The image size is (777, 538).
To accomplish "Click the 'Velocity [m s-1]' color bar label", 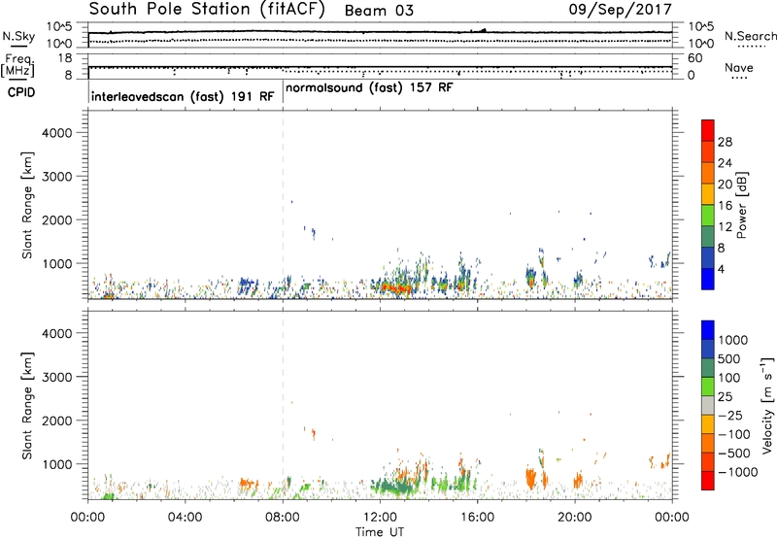I will pyautogui.click(x=767, y=405).
